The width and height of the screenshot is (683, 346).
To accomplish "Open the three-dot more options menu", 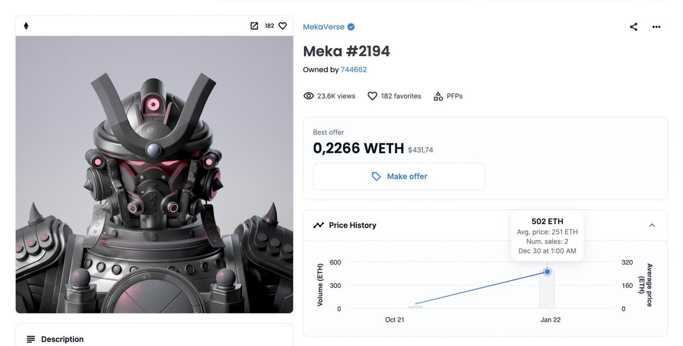I will coord(656,27).
